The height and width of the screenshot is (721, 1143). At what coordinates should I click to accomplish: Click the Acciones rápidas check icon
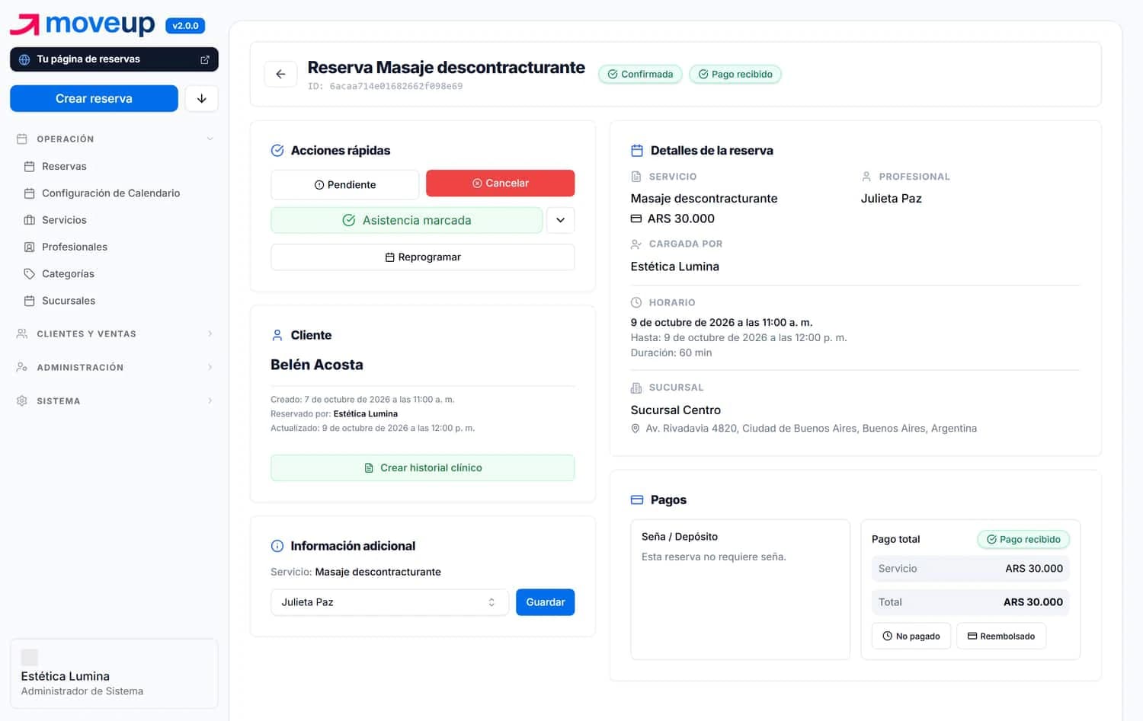[277, 151]
